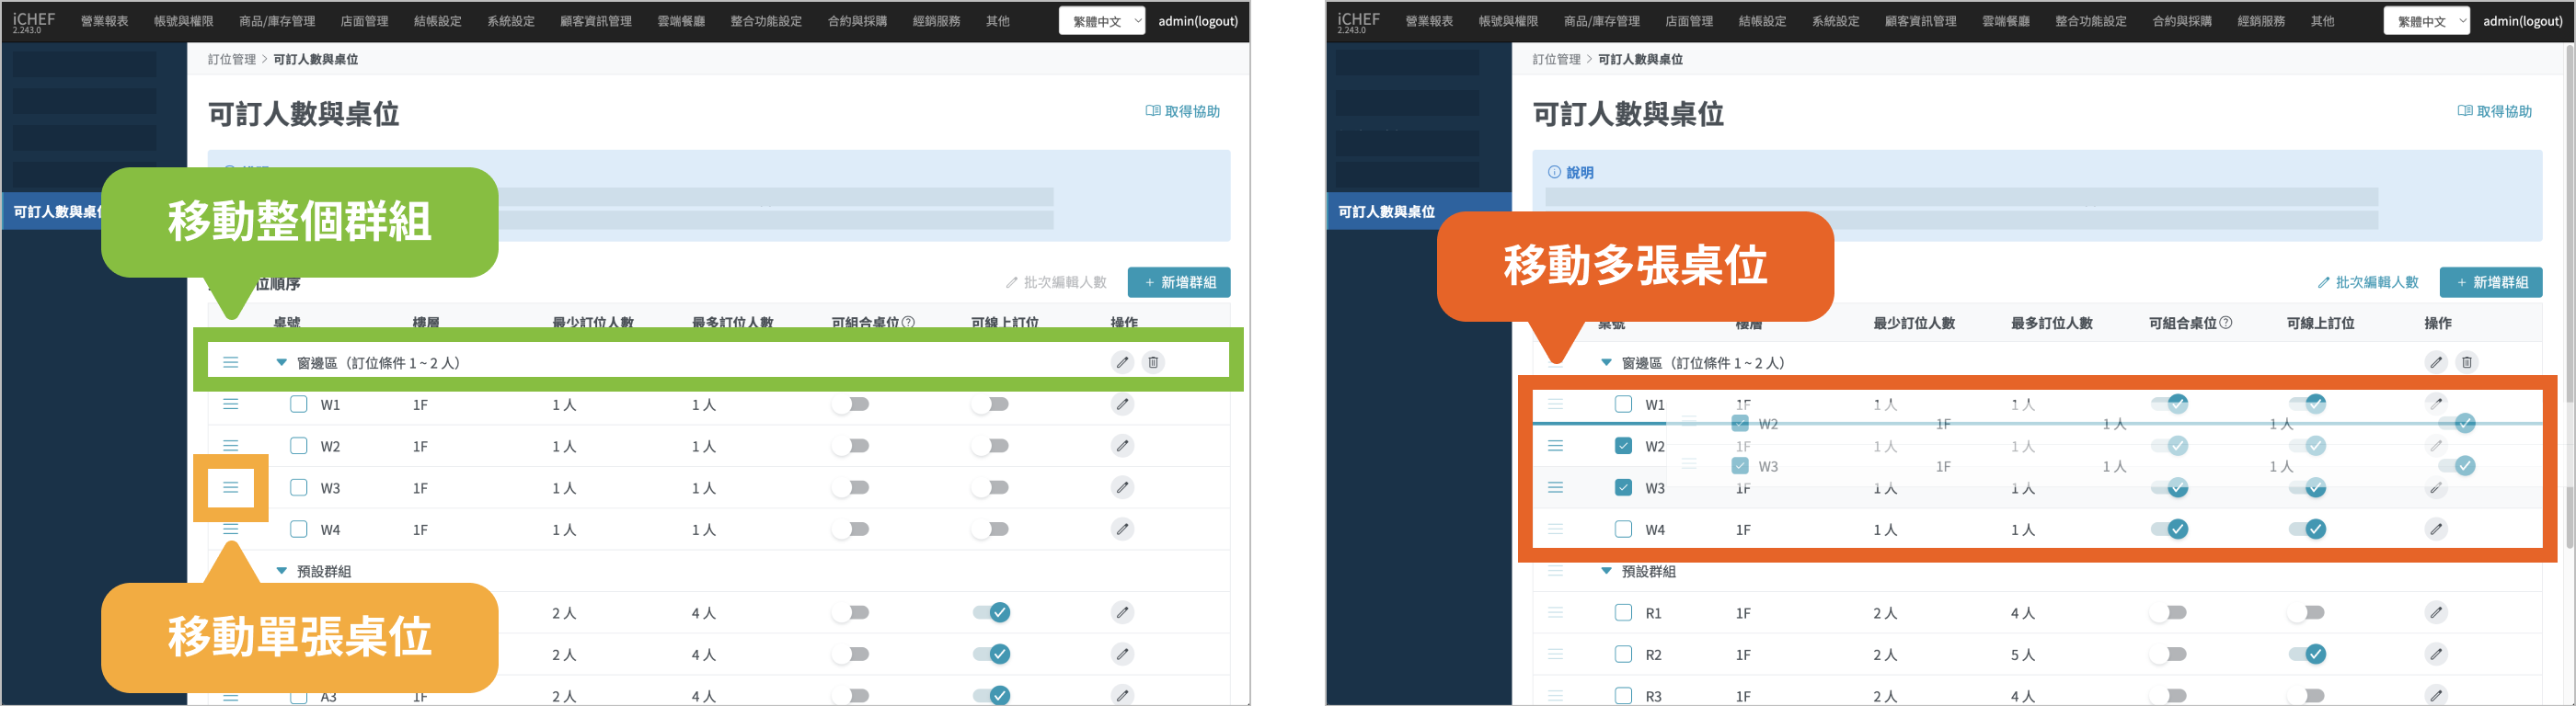Collapse the 預設群組 group in the right screenshot

coord(1606,571)
